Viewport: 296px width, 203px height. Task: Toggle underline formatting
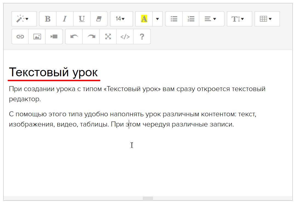pyautogui.click(x=82, y=19)
